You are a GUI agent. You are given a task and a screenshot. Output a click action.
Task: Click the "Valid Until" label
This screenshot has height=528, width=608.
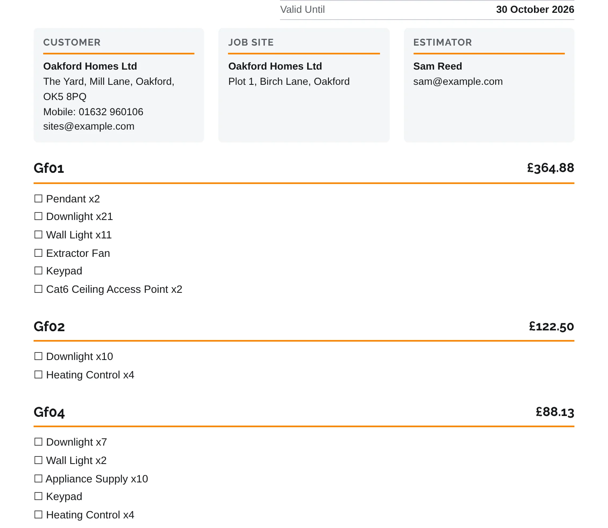[302, 10]
